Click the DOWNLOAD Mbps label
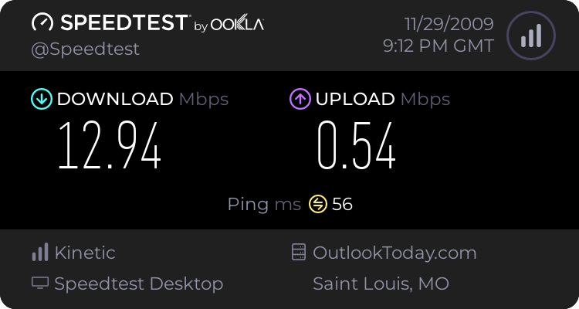The height and width of the screenshot is (309, 579). pyautogui.click(x=143, y=100)
